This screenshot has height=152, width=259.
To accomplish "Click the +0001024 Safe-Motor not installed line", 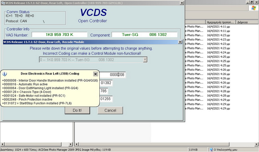I will click(x=34, y=96).
